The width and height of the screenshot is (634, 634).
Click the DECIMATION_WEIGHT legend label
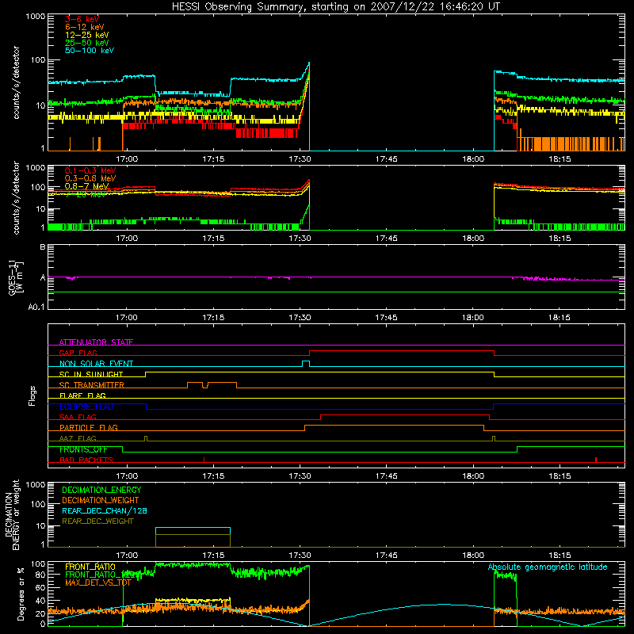(x=101, y=500)
